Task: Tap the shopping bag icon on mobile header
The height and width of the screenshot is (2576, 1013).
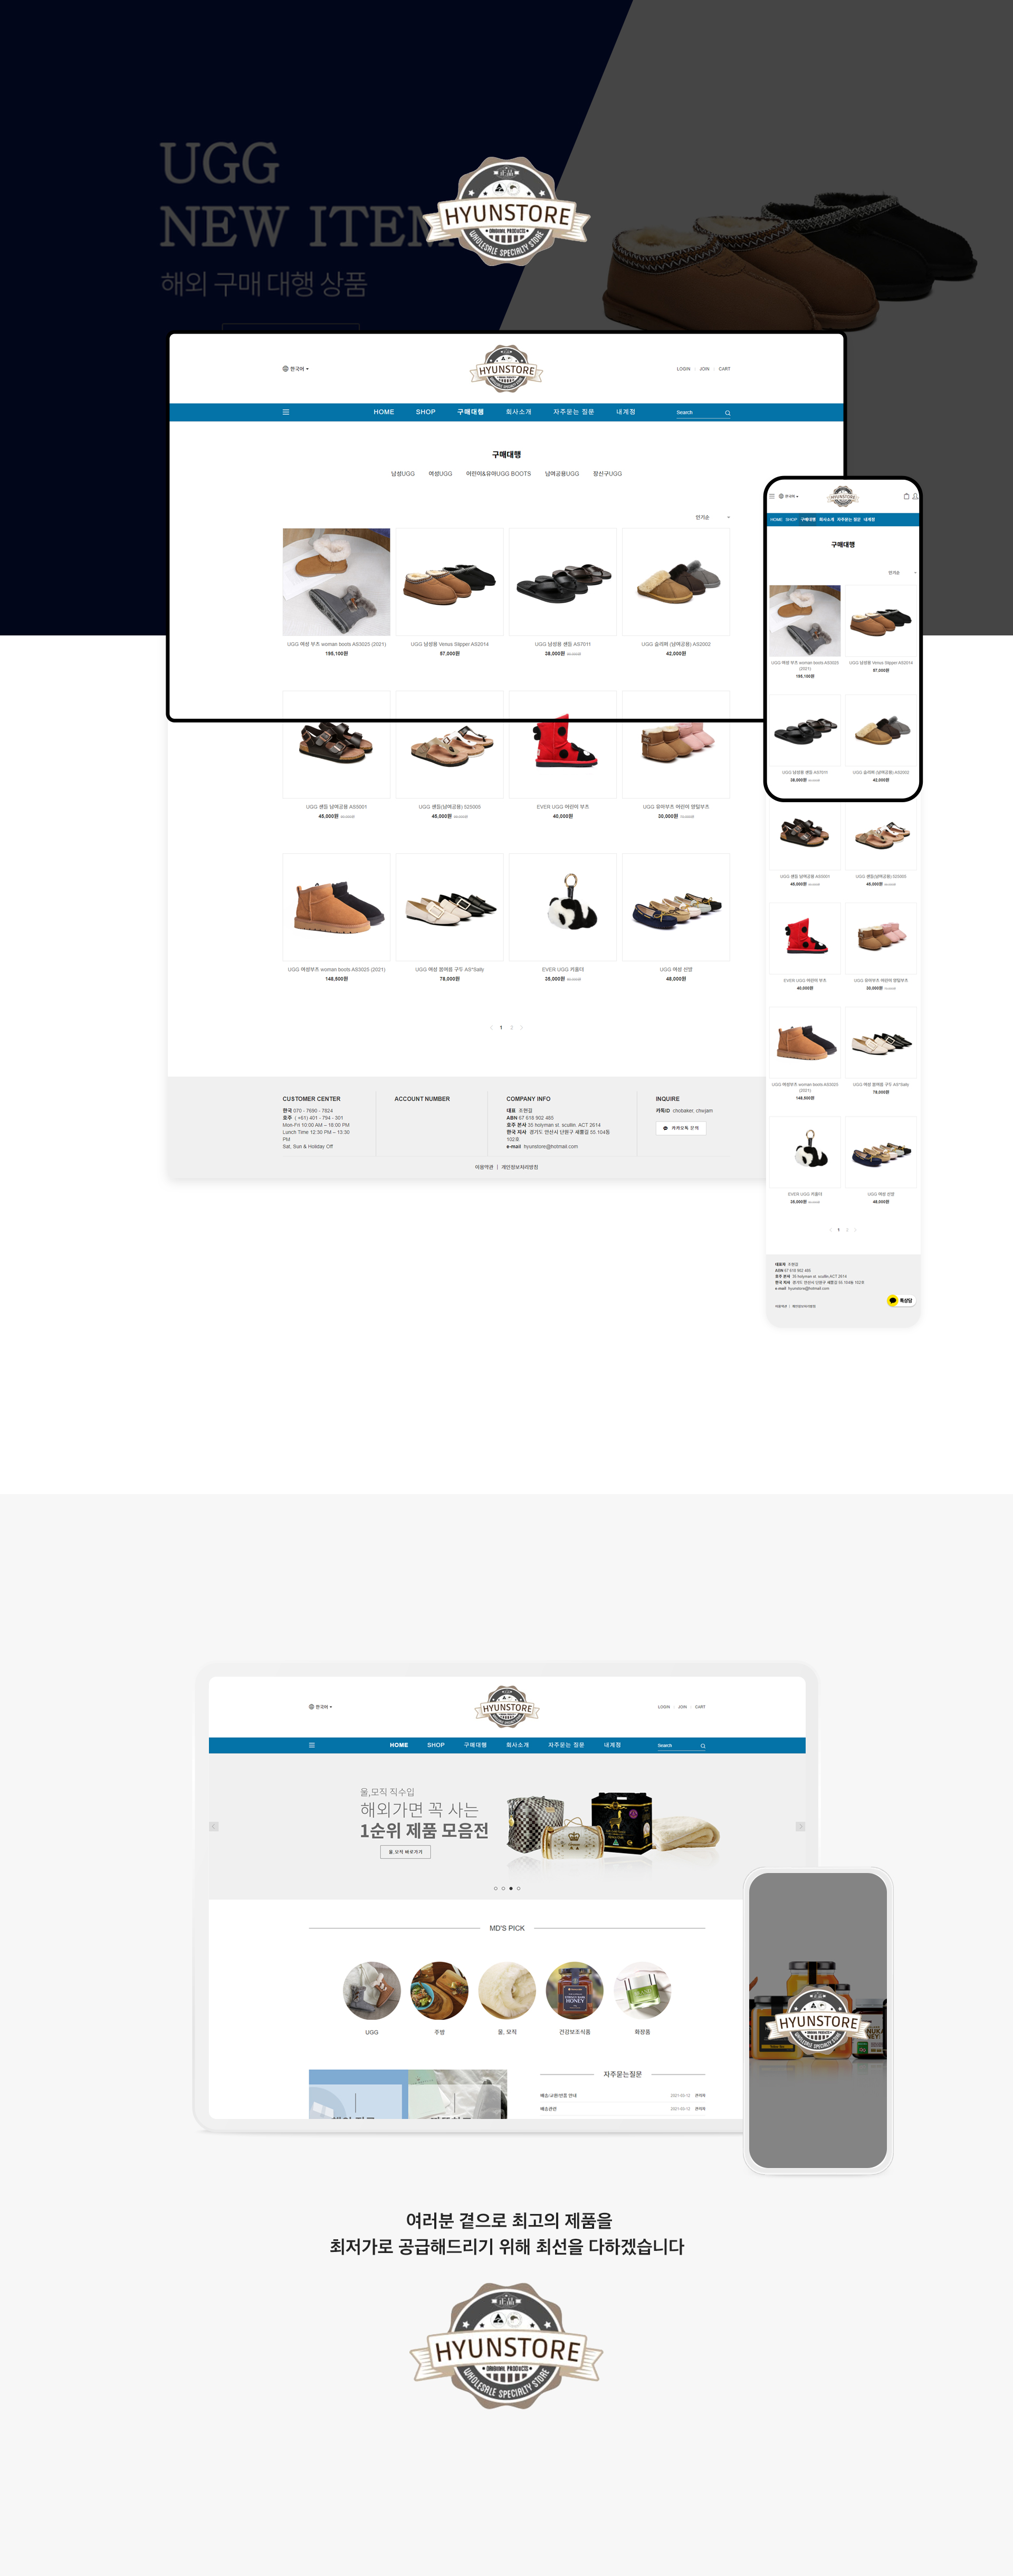Action: [x=906, y=496]
